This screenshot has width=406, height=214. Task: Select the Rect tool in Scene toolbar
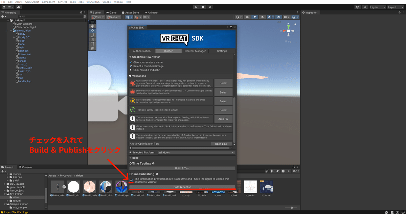92,44
